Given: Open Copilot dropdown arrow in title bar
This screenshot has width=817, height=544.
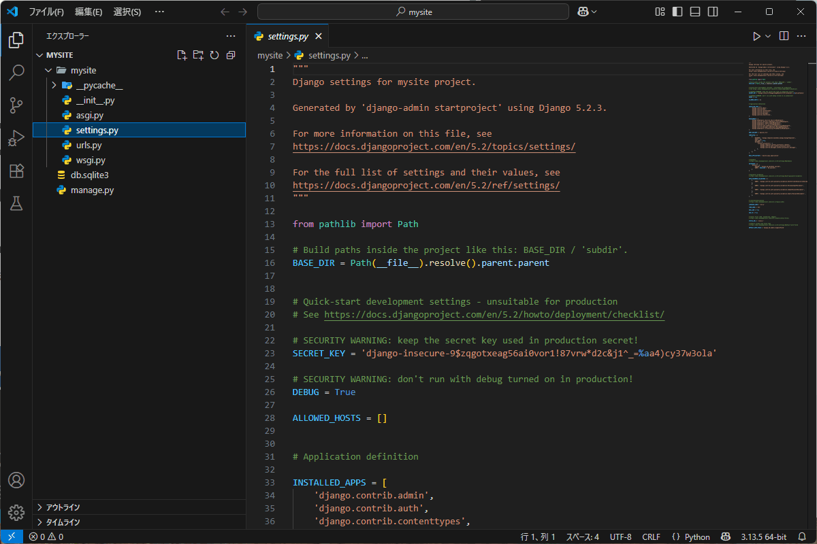Looking at the screenshot, I should 594,12.
